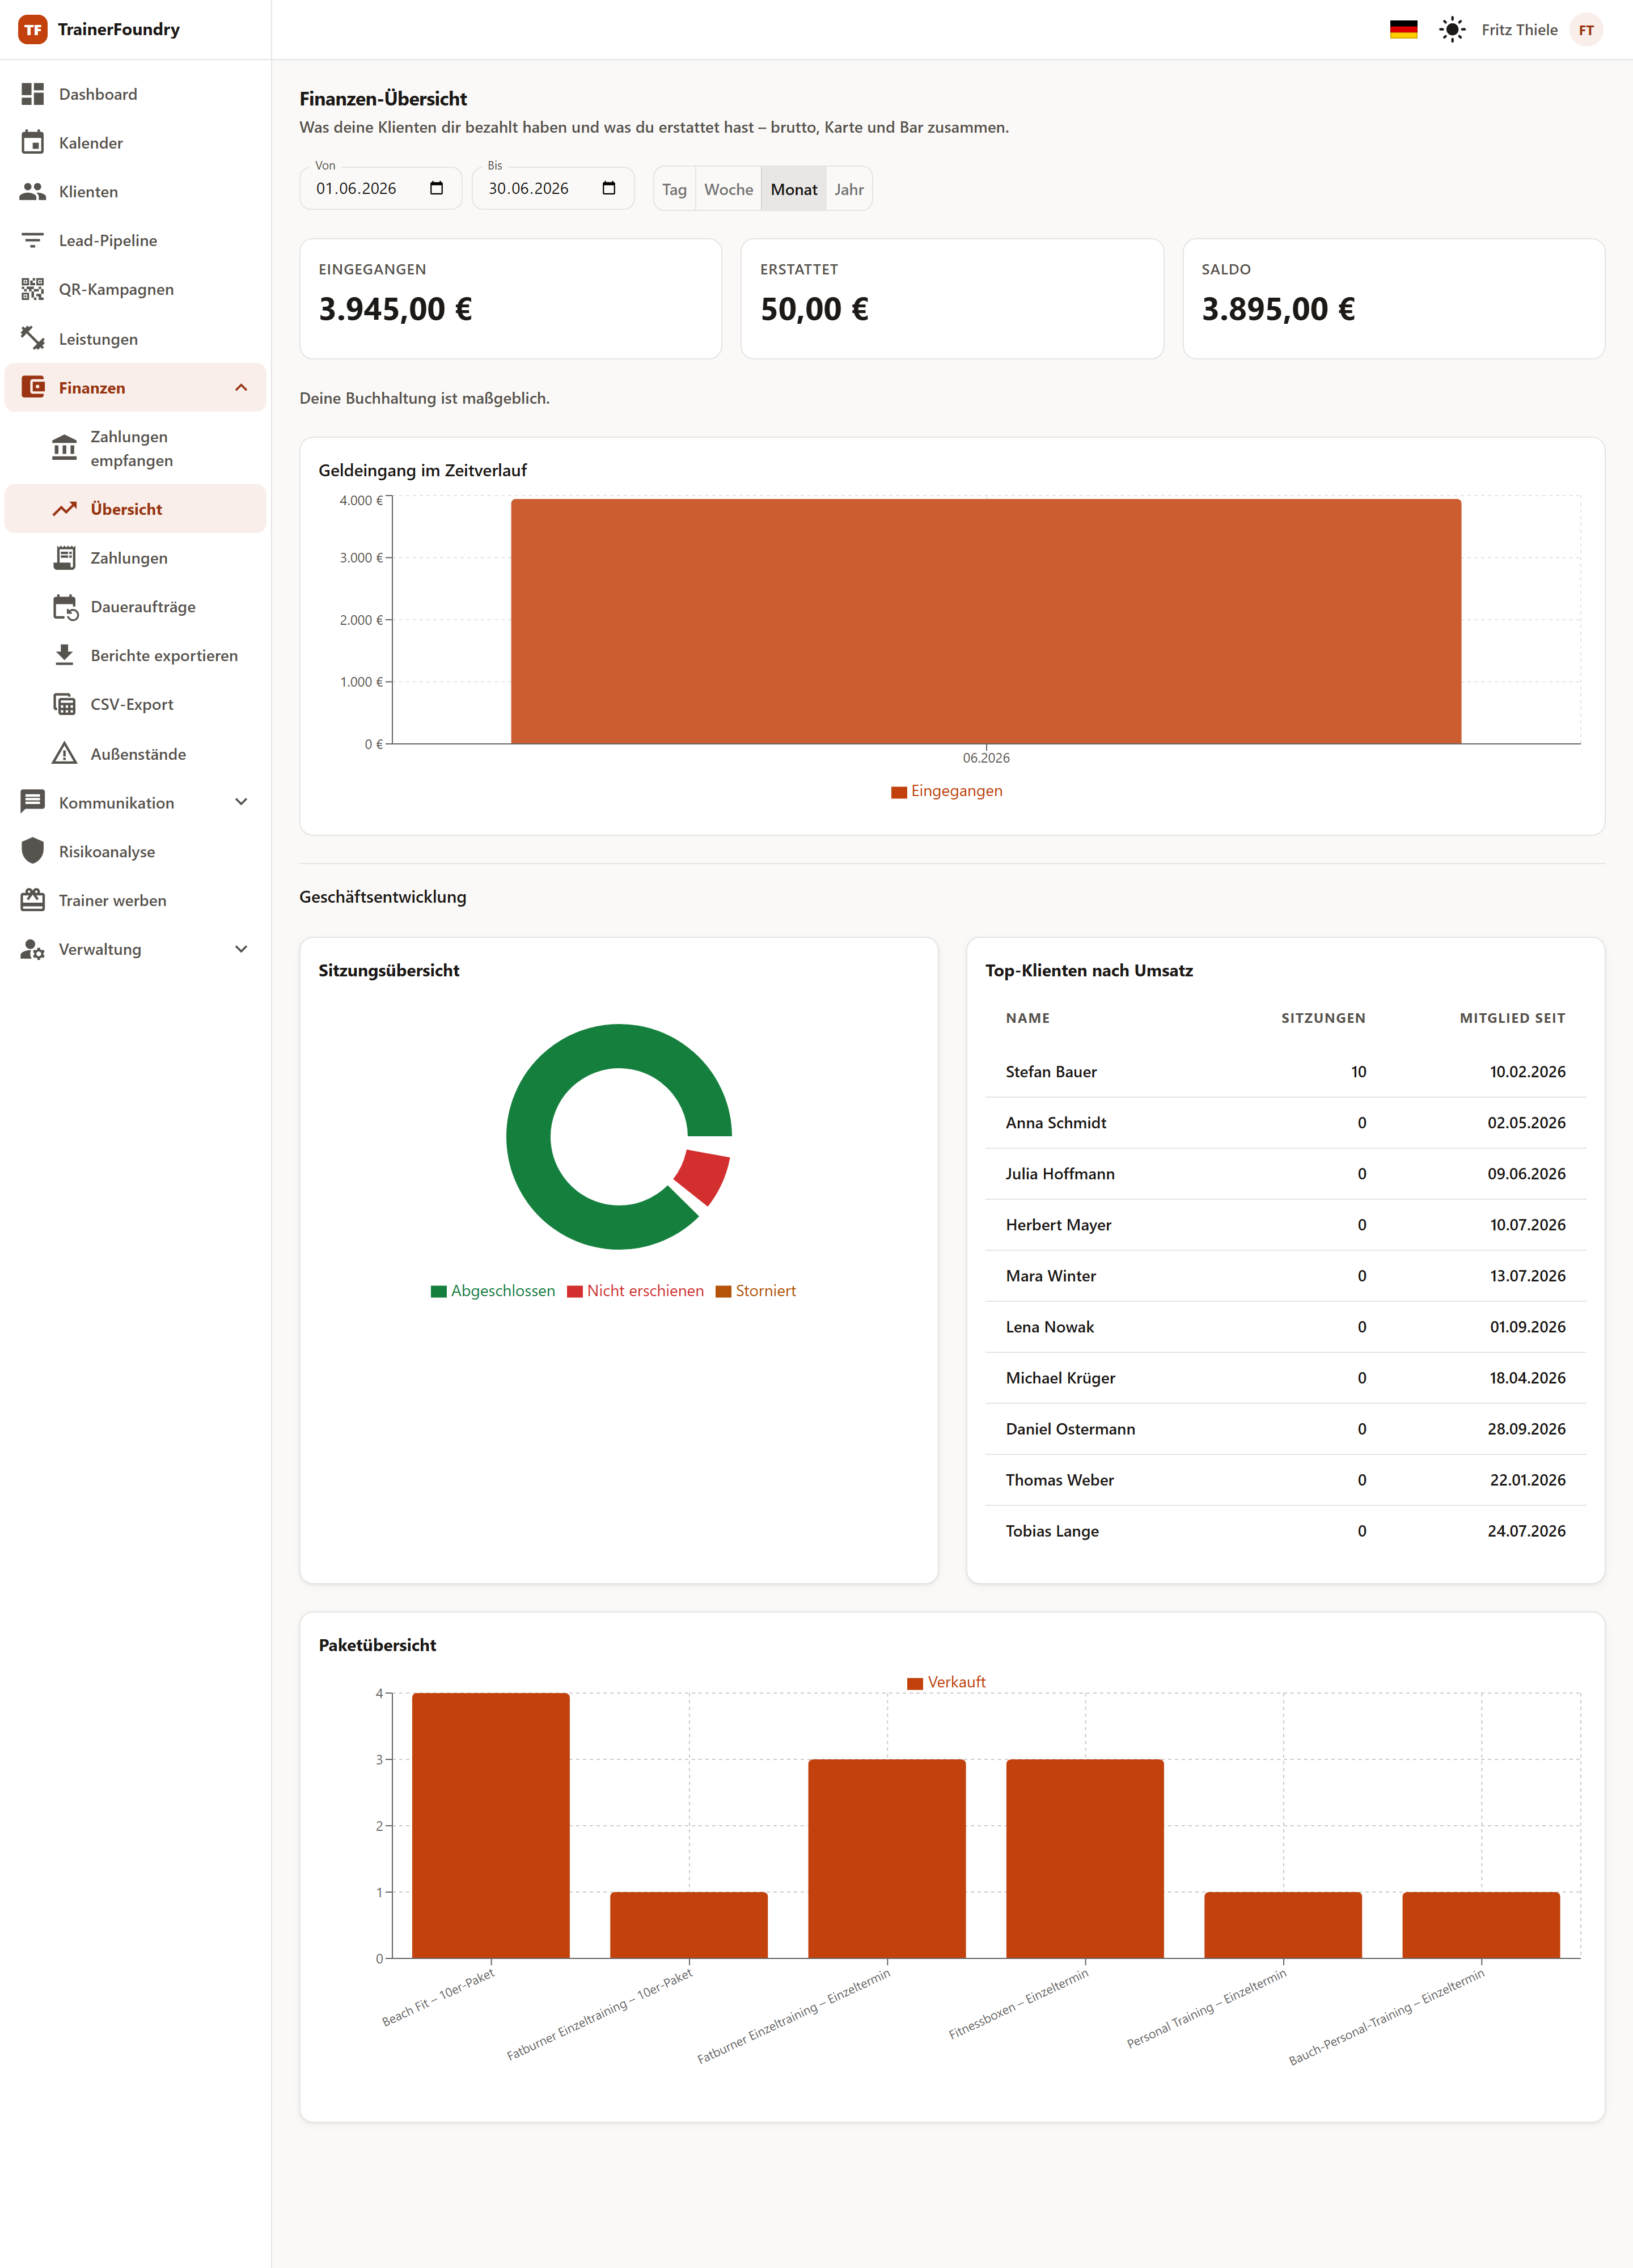The width and height of the screenshot is (1633, 2268).
Task: Click the Beach Fit 10er-Paket bar
Action: pos(491,1826)
